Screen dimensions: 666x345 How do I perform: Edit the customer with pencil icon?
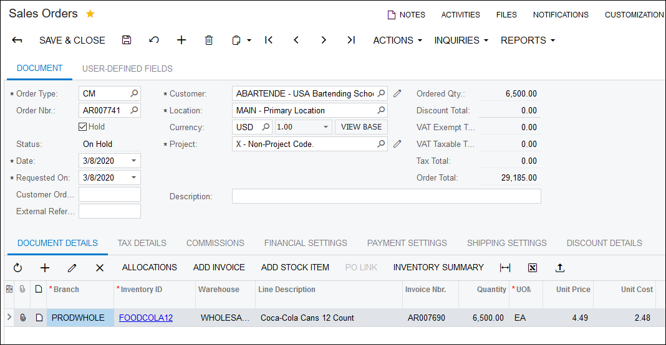point(397,93)
